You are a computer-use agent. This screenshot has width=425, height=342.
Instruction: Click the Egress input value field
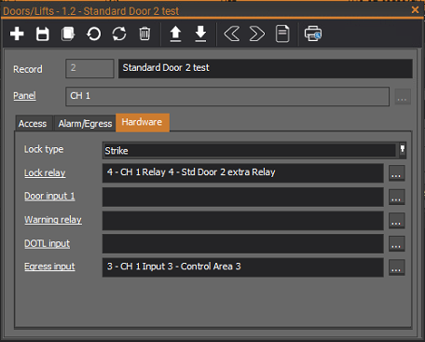point(243,267)
